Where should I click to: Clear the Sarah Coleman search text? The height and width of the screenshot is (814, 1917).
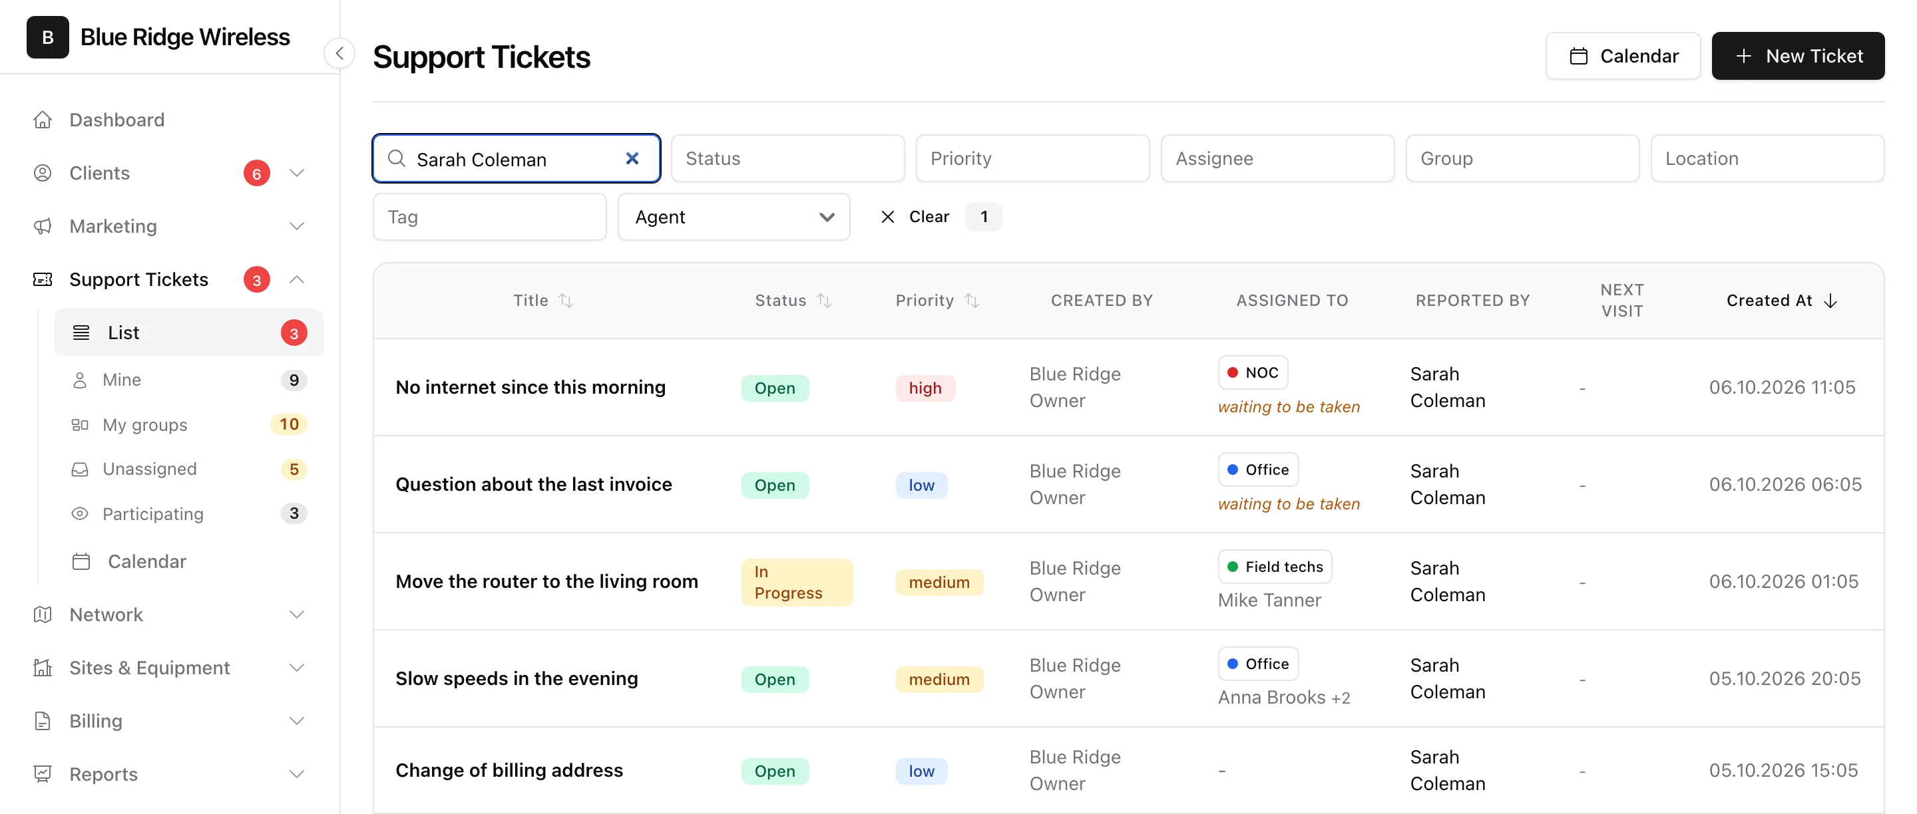(632, 158)
